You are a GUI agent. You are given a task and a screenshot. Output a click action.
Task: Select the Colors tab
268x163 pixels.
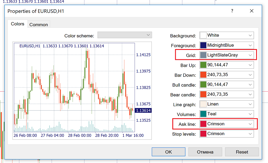[17, 24]
